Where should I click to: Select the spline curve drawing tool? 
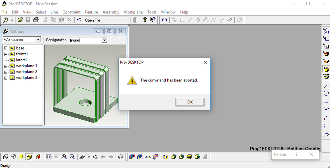[326, 126]
